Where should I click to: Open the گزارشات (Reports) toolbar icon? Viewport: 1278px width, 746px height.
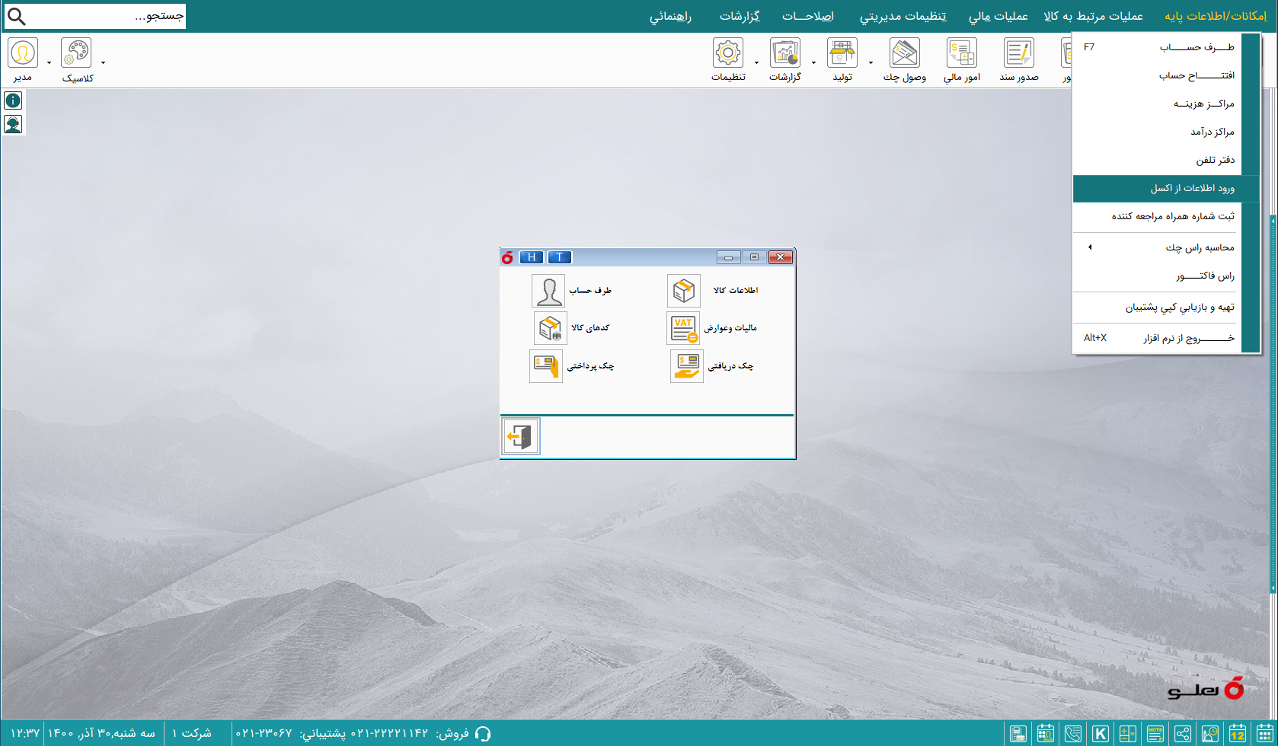click(785, 53)
